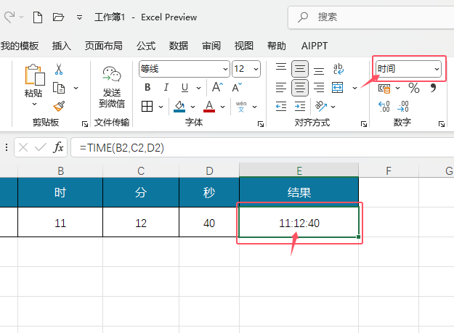Screen dimensions: 454x333
Task: Toggle middle vertical align
Action: coord(300,69)
